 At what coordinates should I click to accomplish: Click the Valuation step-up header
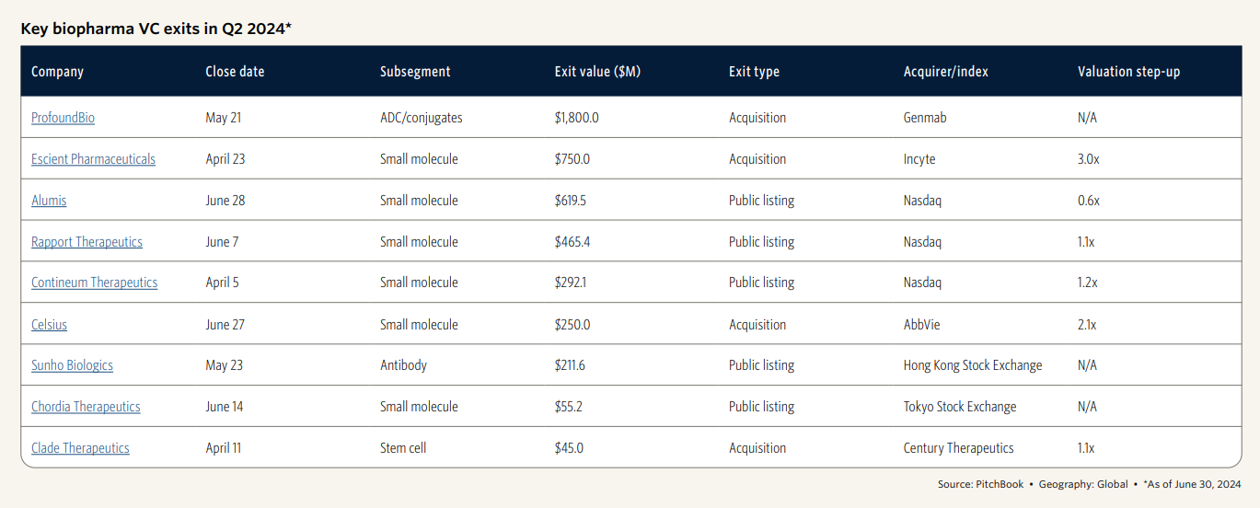point(1128,72)
